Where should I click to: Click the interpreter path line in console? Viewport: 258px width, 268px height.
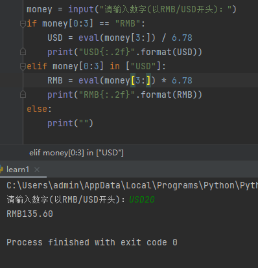132,185
